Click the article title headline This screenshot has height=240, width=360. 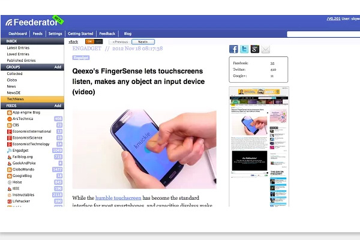[x=139, y=82]
